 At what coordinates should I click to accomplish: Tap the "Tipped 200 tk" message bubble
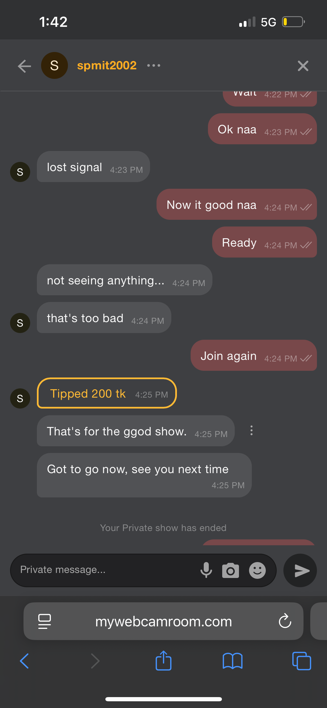[106, 393]
